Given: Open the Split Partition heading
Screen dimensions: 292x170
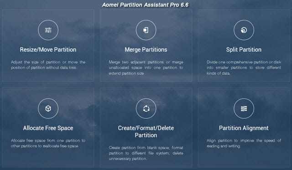Looking at the screenshot, I should pos(244,50).
